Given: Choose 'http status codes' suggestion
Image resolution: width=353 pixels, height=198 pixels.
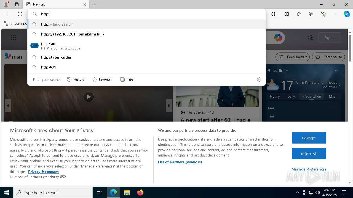Looking at the screenshot, I should (x=147, y=57).
